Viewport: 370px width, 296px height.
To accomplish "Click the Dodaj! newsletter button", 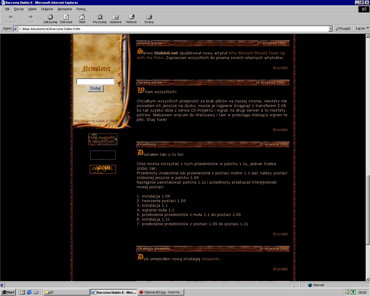I will click(95, 88).
